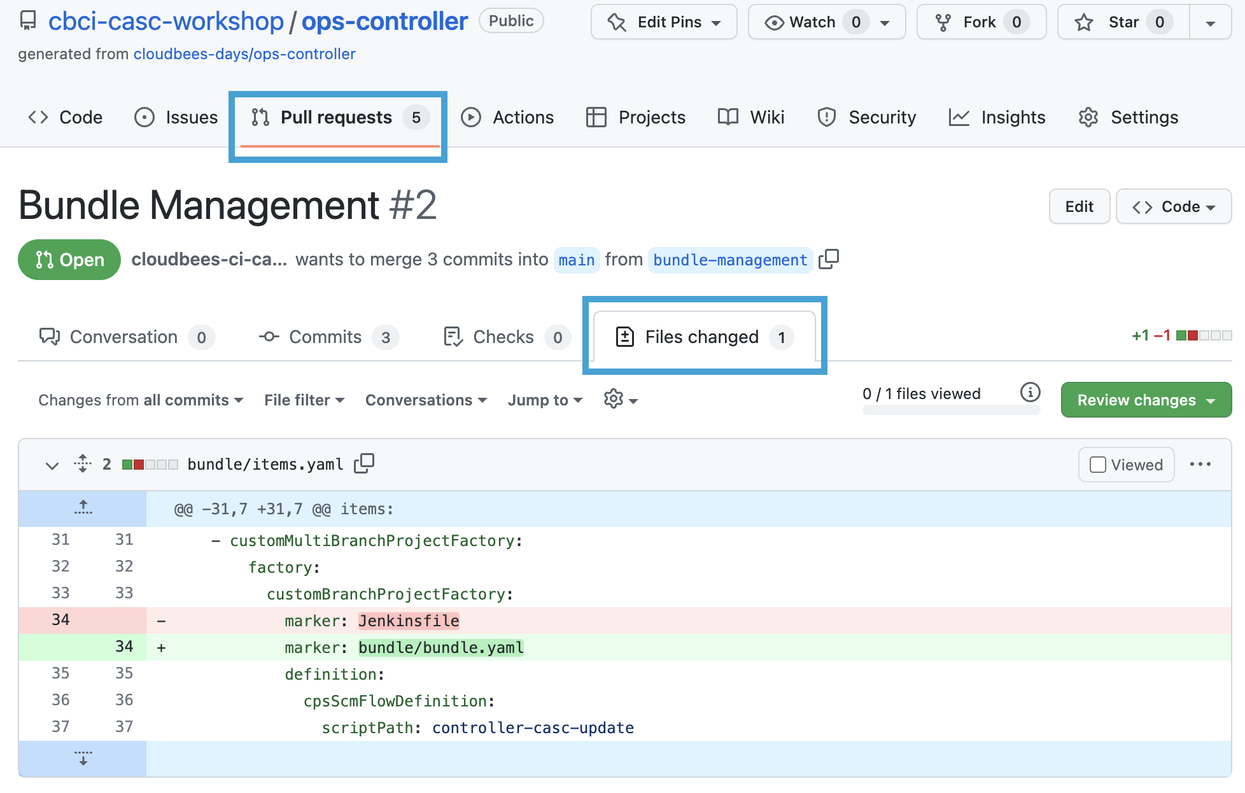Open diff view settings gear
Viewport: 1245px width, 793px height.
point(621,399)
